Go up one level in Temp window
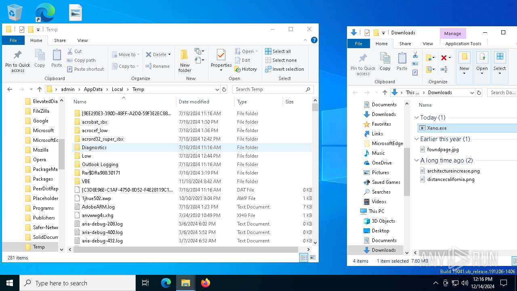This screenshot has height=291, width=517. 39,89
